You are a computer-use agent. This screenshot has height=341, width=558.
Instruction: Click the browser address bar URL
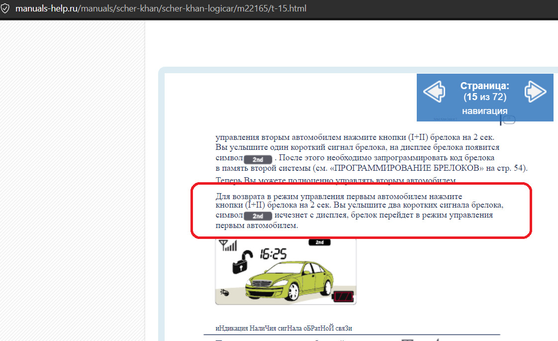[161, 9]
